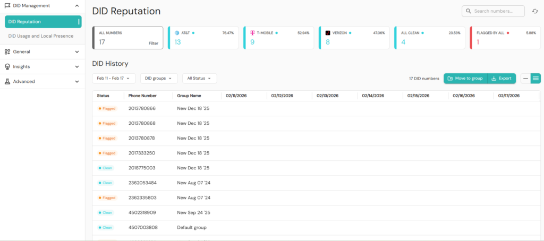Screen dimensions: 544x241
Task: Collapse the DID Management section chevron
Action: [77, 6]
